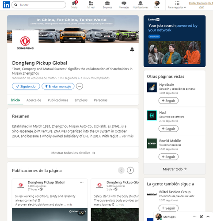The width and height of the screenshot is (213, 221).
Task: Select the Inicio page tab
Action: (x=15, y=100)
